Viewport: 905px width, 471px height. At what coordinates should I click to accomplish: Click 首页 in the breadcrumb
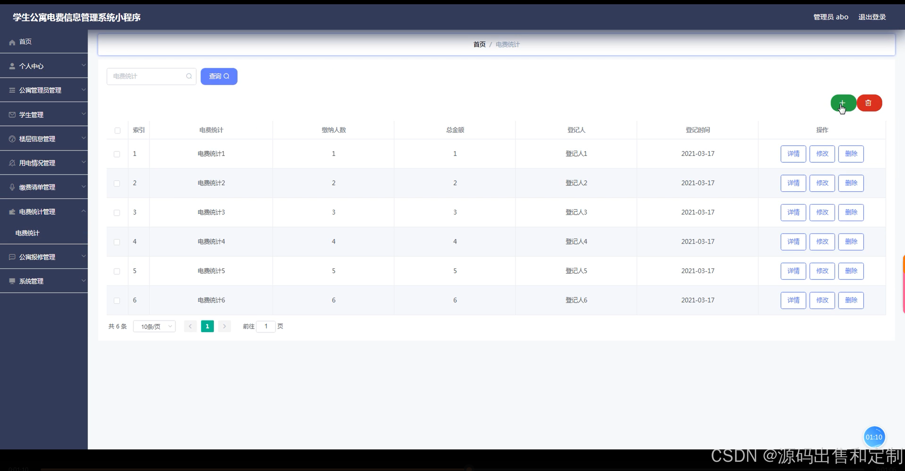pos(479,45)
